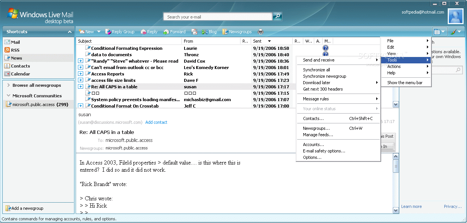
Task: Click in the Search your e-mail field
Action: coord(218,17)
